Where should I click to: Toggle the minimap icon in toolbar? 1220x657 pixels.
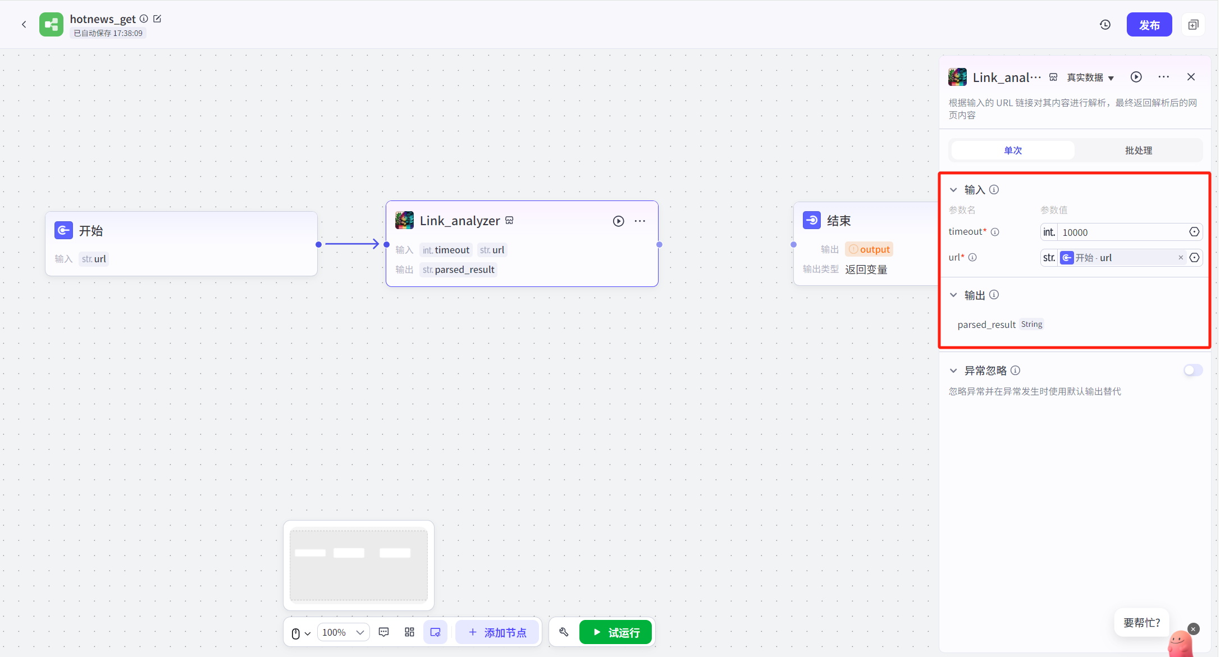pyautogui.click(x=435, y=632)
